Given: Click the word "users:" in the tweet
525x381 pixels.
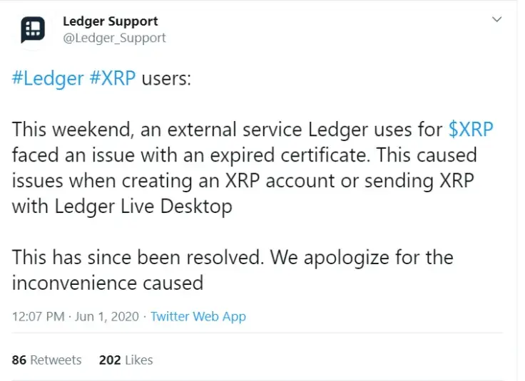Looking at the screenshot, I should [x=166, y=78].
